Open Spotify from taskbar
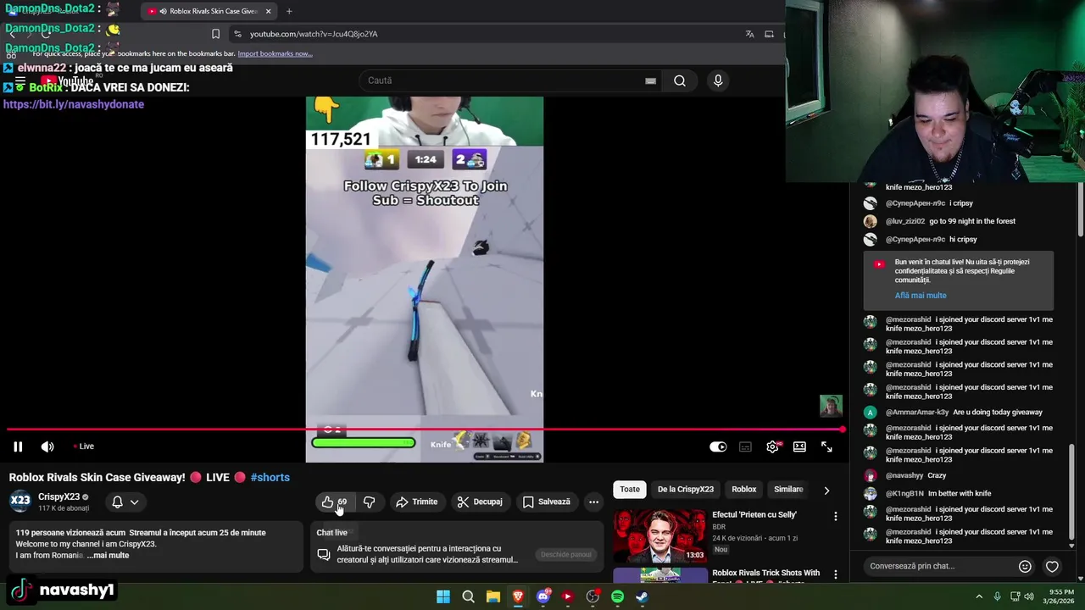The width and height of the screenshot is (1085, 610). (617, 596)
